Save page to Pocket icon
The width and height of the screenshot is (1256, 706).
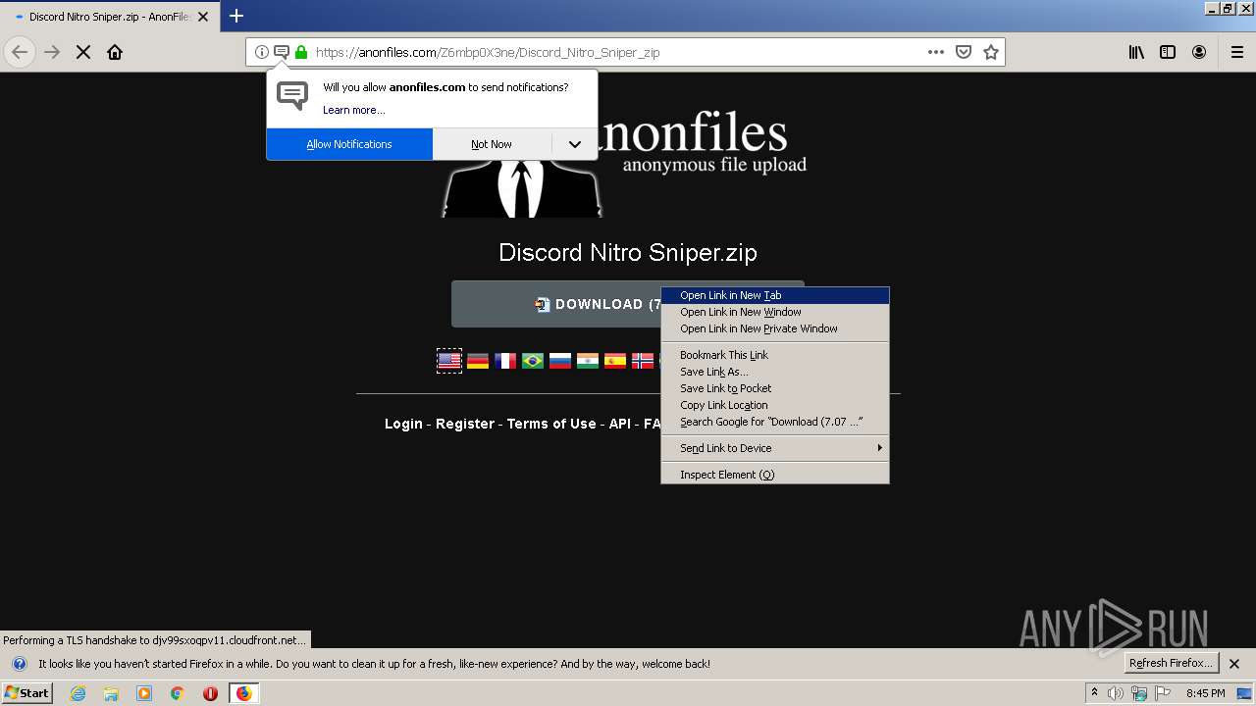964,52
